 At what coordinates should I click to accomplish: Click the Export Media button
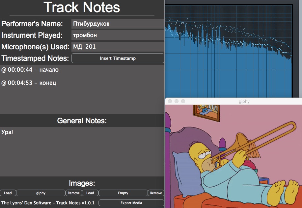pos(131,203)
